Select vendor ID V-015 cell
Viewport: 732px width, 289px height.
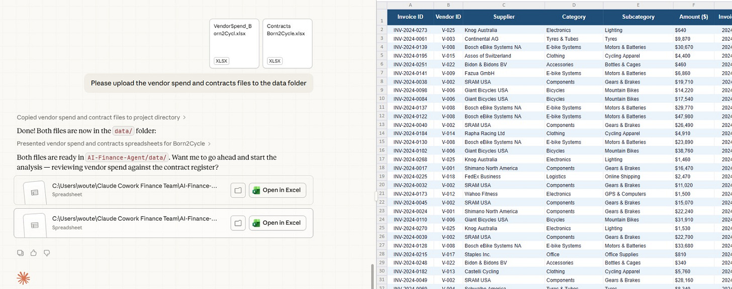[448, 56]
